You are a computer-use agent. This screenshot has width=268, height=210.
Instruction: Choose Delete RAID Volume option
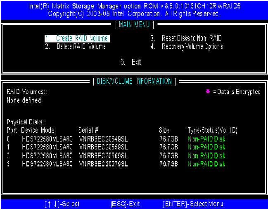76,47
